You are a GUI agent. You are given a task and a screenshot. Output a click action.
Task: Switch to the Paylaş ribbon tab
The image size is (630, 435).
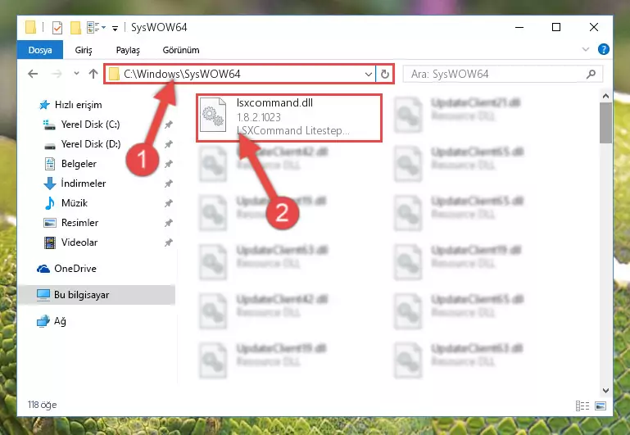click(128, 50)
